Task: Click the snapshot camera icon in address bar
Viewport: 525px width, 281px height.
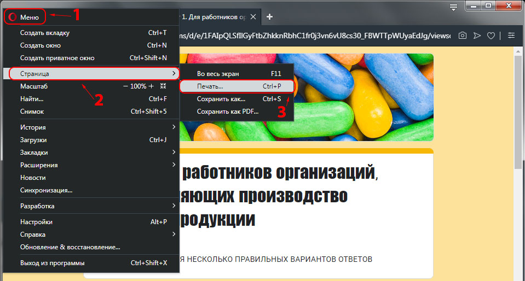Action: point(463,36)
